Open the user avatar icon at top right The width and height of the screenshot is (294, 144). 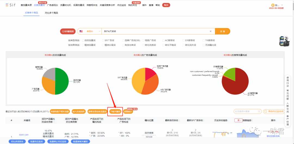(x=273, y=5)
